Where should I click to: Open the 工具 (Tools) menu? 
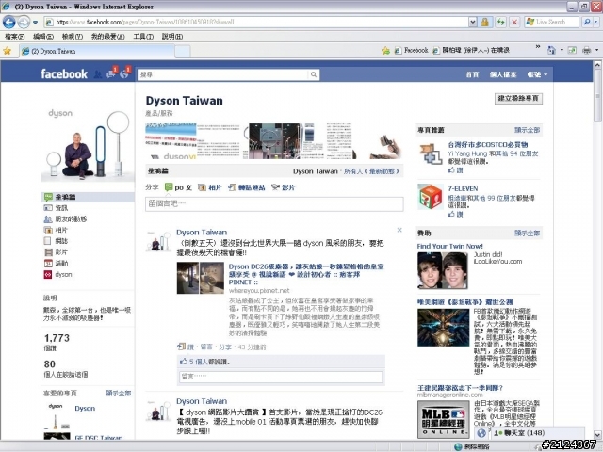[143, 37]
